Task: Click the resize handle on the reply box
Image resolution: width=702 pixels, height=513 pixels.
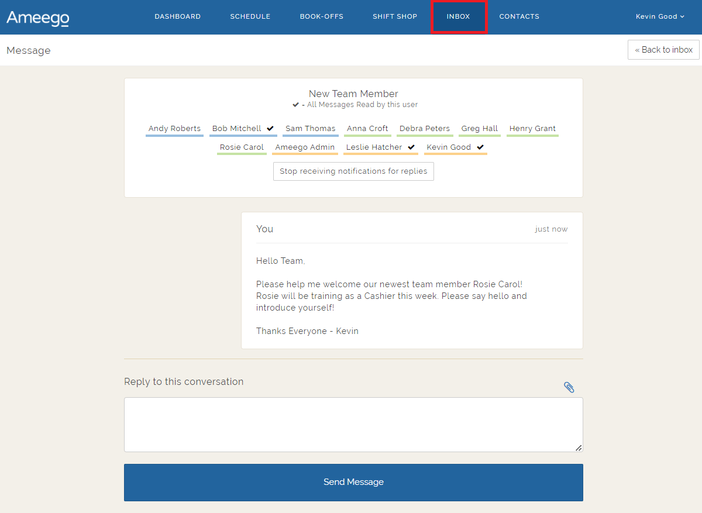Action: (578, 448)
